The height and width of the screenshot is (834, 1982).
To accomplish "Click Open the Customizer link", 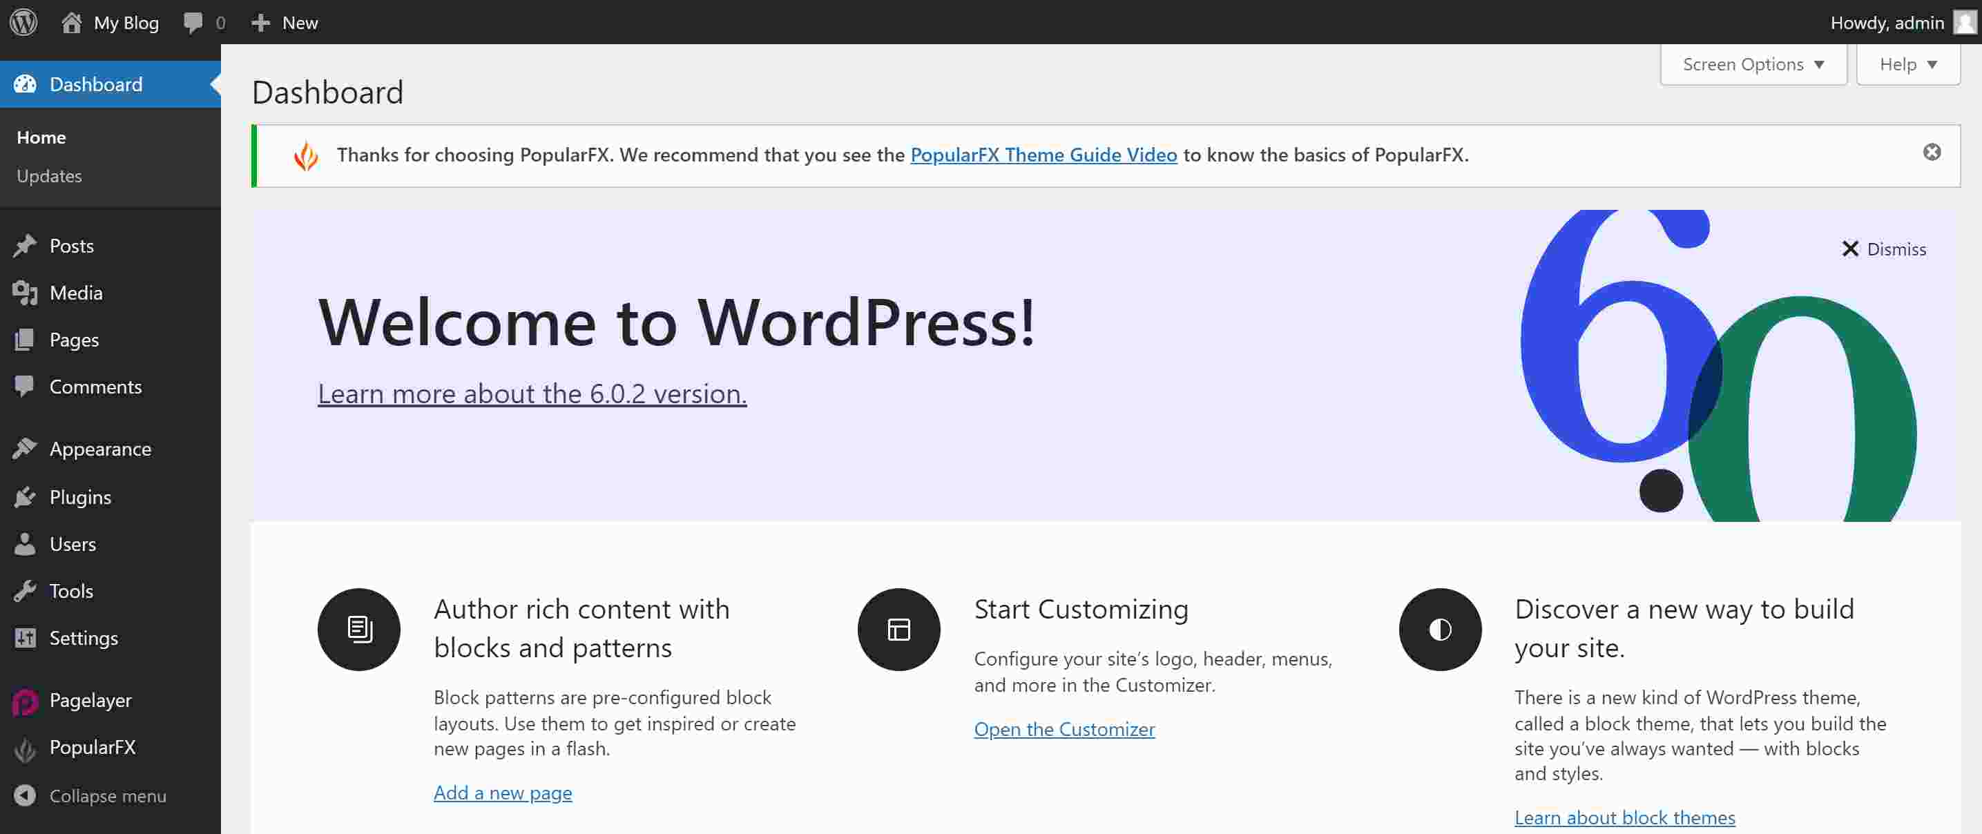I will coord(1064,728).
